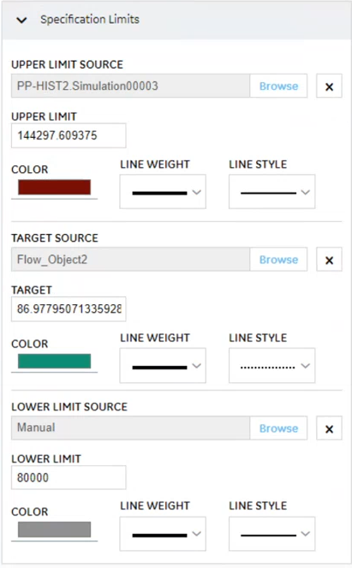The image size is (352, 568).
Task: Click the Upper Limit value field
Action: 69,135
